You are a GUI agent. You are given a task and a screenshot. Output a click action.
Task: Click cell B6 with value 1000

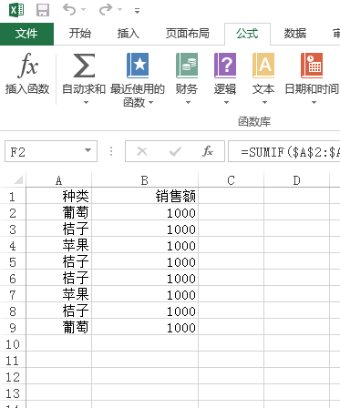coord(145,278)
